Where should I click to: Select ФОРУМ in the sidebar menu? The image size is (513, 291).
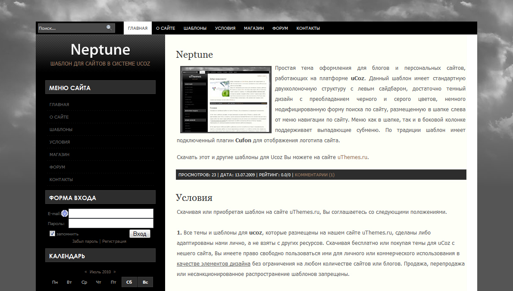point(57,167)
